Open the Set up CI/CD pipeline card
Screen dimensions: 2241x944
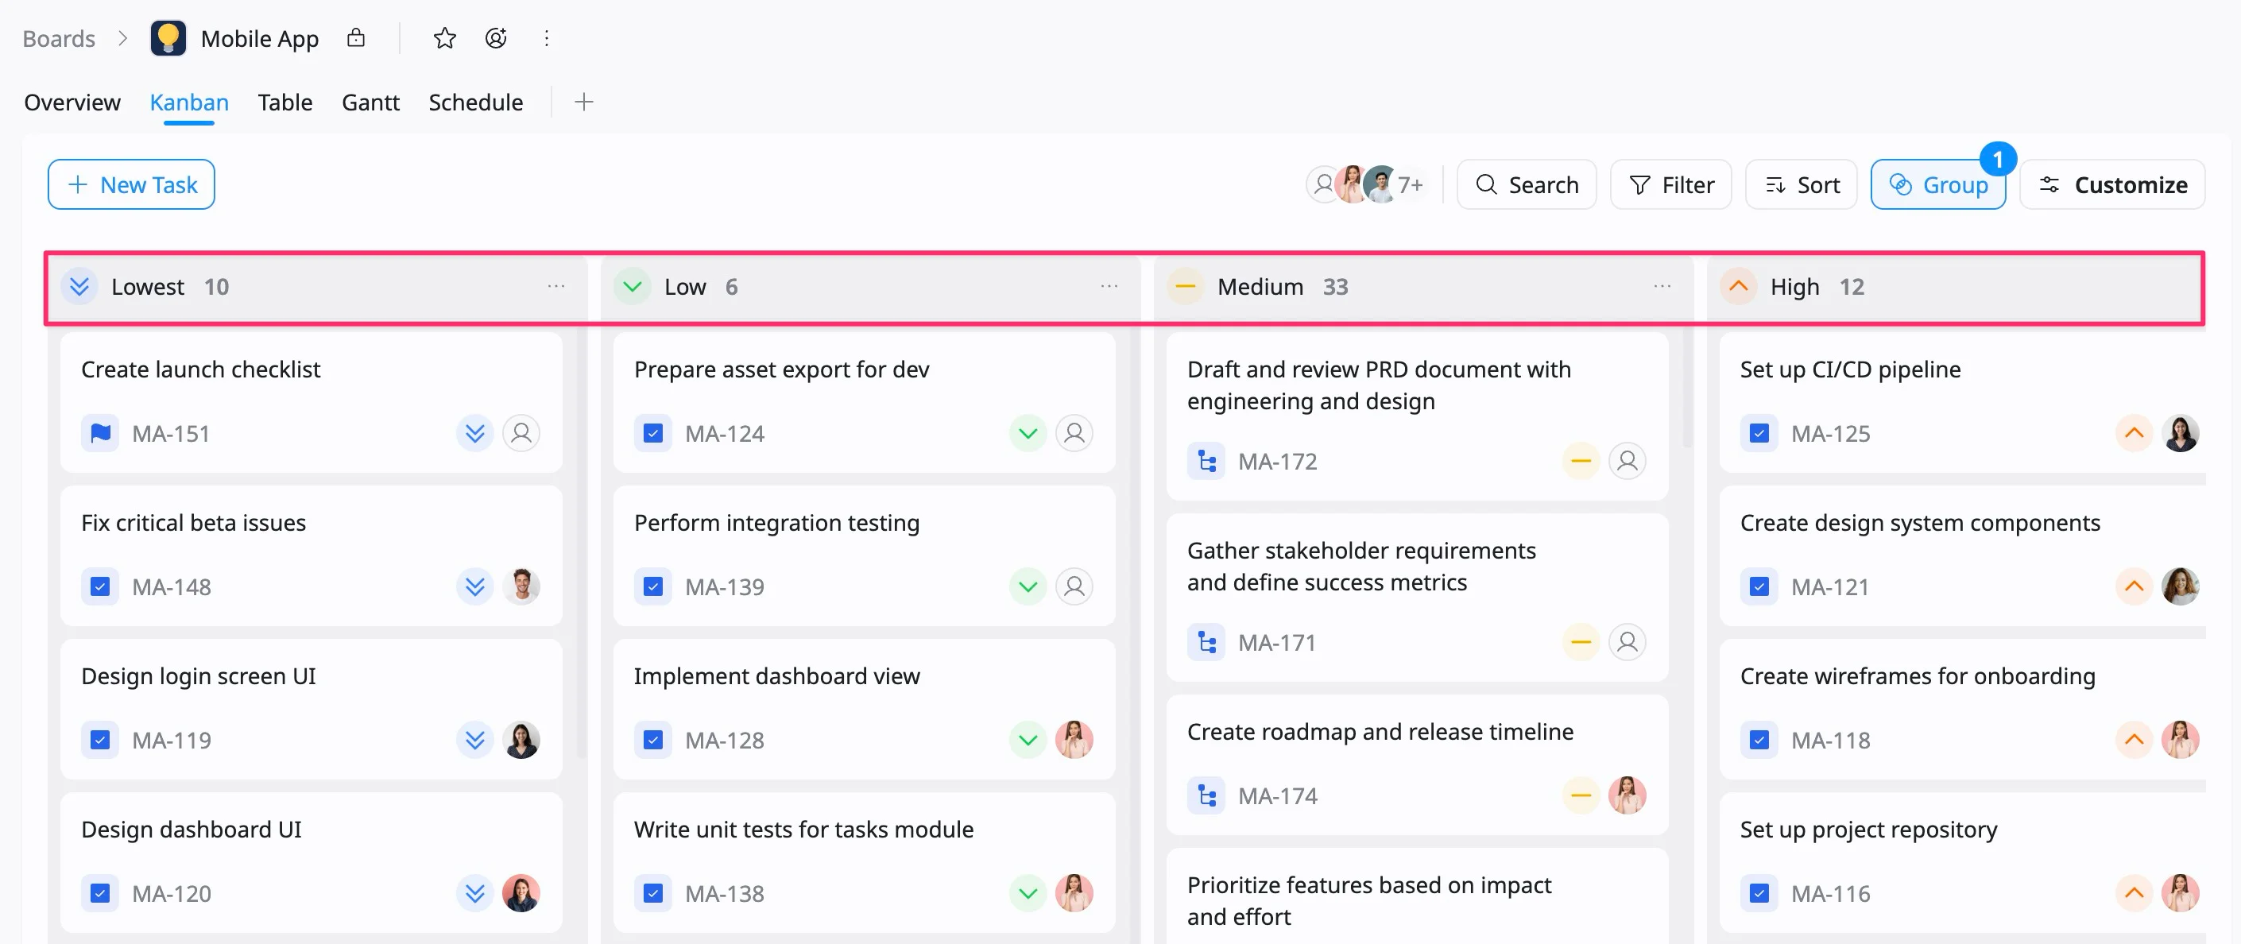pyautogui.click(x=1963, y=403)
